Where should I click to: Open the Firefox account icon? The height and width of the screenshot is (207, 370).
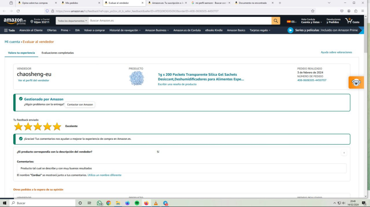point(349,11)
